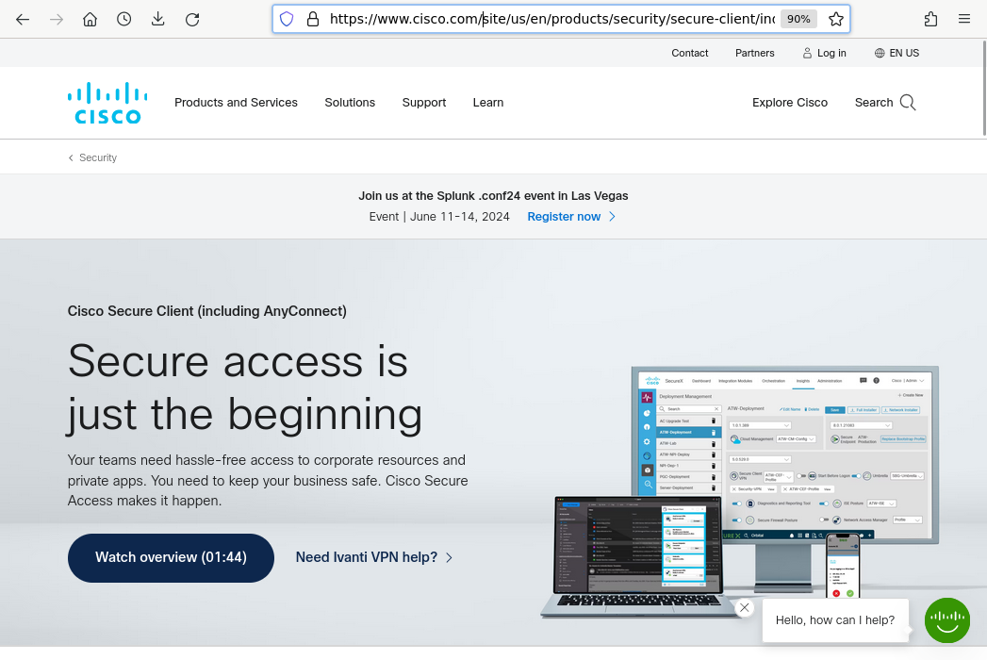This screenshot has width=987, height=660.
Task: Expand Products and Services menu
Action: tap(236, 103)
